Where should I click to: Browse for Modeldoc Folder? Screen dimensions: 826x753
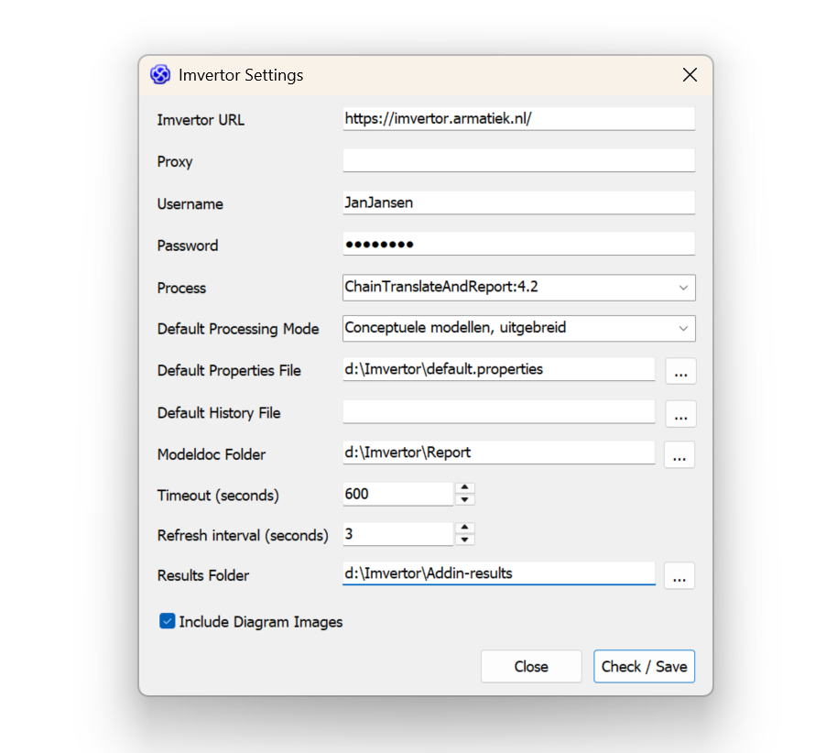[679, 455]
